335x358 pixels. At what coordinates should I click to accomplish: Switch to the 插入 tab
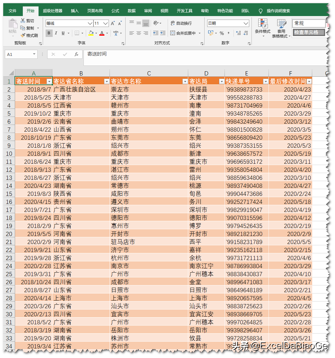pyautogui.click(x=75, y=11)
